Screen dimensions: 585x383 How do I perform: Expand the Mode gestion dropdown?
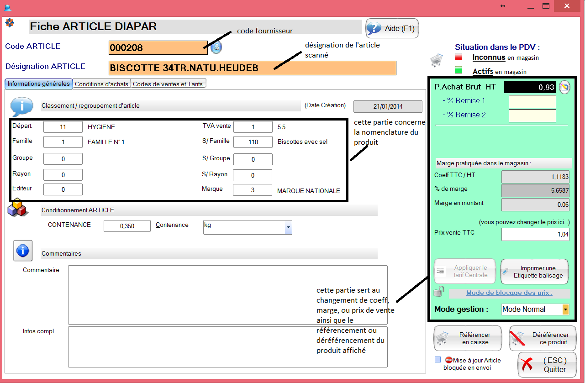click(x=565, y=310)
